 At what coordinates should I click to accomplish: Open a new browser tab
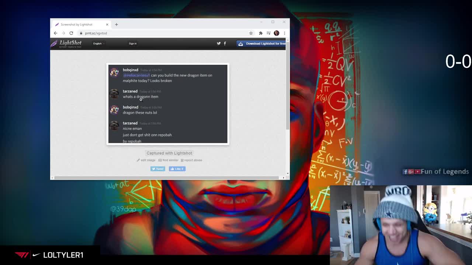(x=117, y=25)
